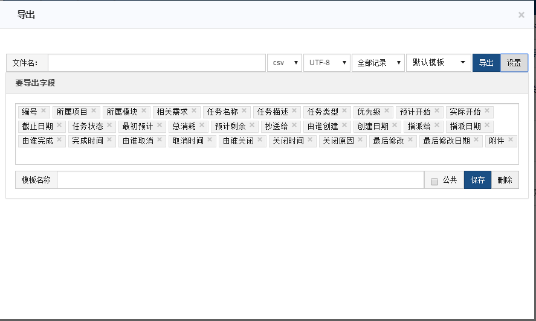Image resolution: width=536 pixels, height=321 pixels.
Task: Click the 保存 template button
Action: pos(477,180)
